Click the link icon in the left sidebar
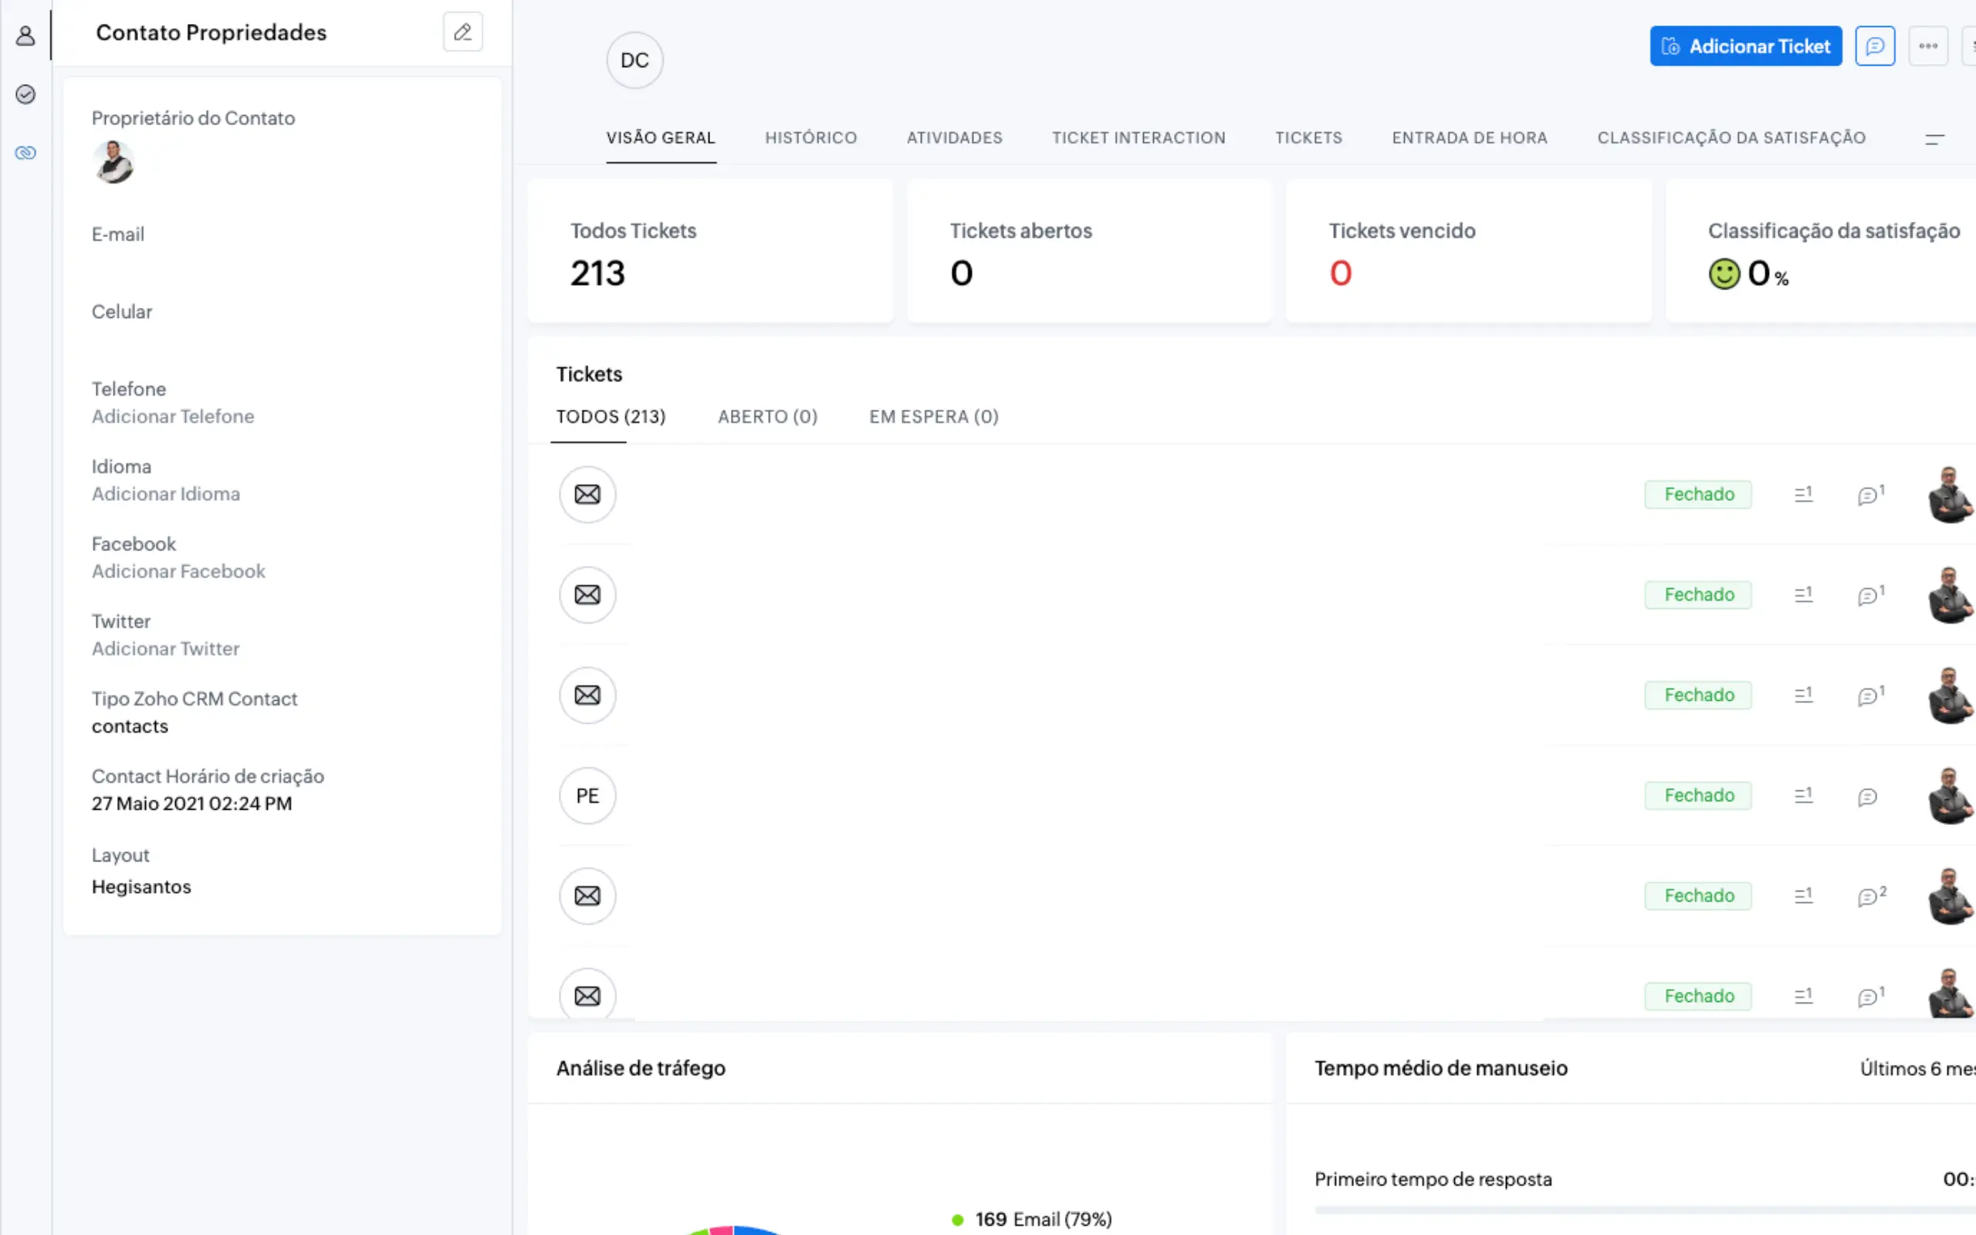Screen dimensions: 1976x1235 [25, 153]
